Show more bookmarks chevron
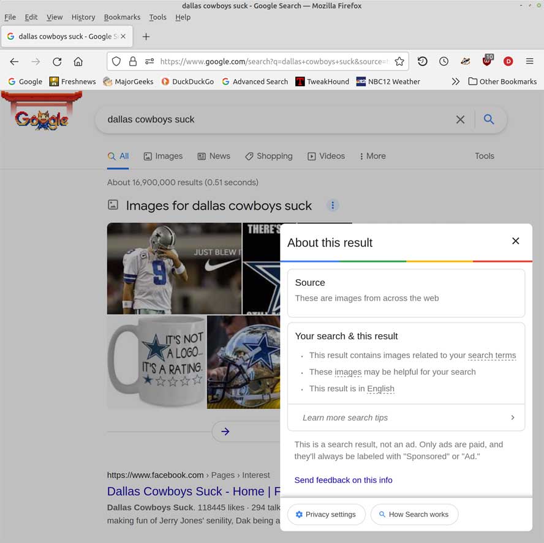The height and width of the screenshot is (543, 544). point(456,81)
